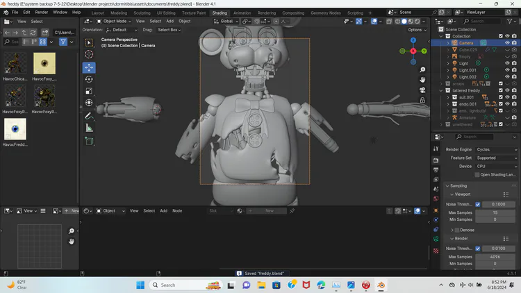Screen dimensions: 521x293
Task: Toggle Light.001 visibility eye in outliner
Action: [x=507, y=70]
